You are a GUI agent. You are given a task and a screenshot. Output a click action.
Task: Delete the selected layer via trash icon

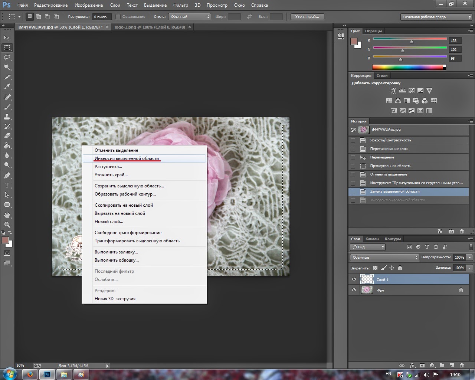[462, 366]
